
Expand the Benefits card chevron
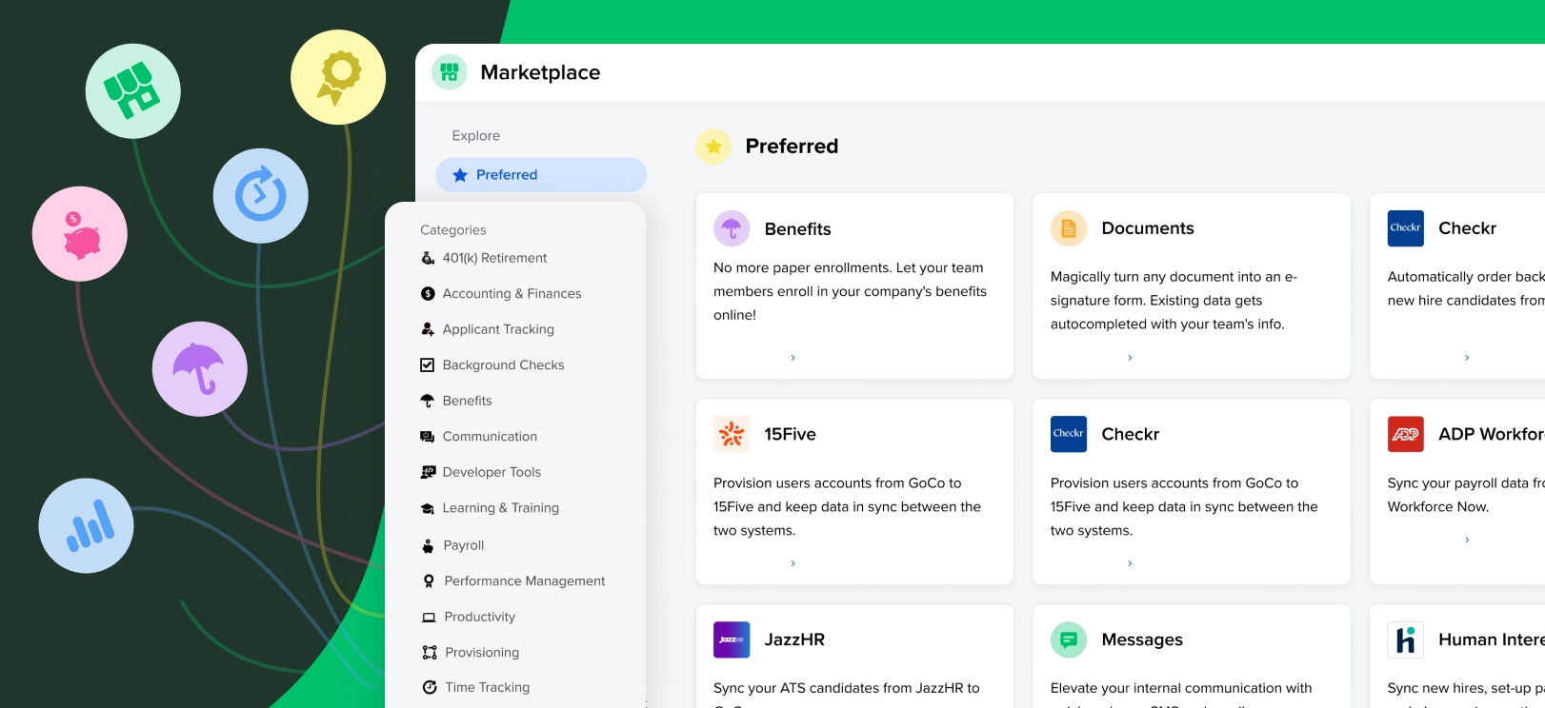pyautogui.click(x=793, y=358)
